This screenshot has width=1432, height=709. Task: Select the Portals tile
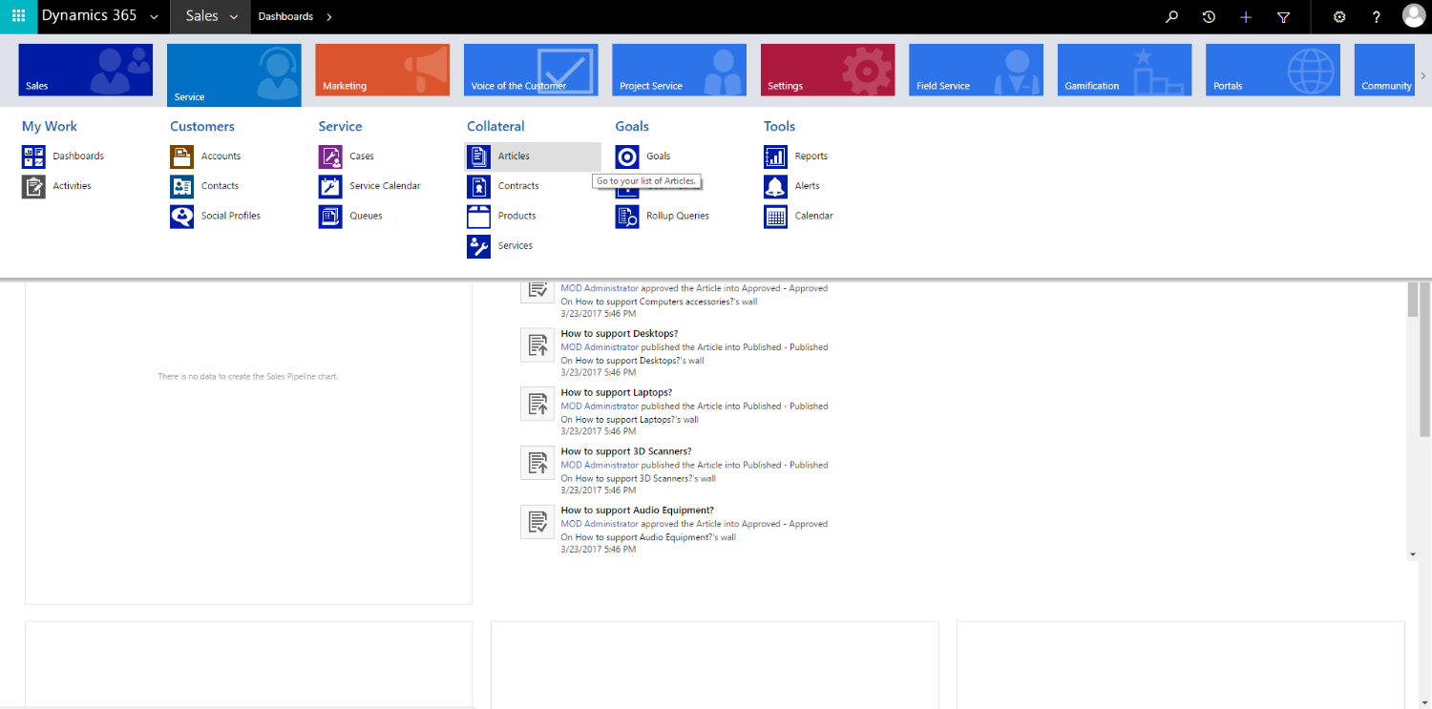tap(1273, 70)
